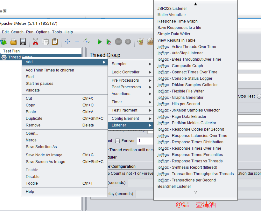Add jp@gc - Console Status Logger
Screen dimensions: 261x211
pos(195,78)
